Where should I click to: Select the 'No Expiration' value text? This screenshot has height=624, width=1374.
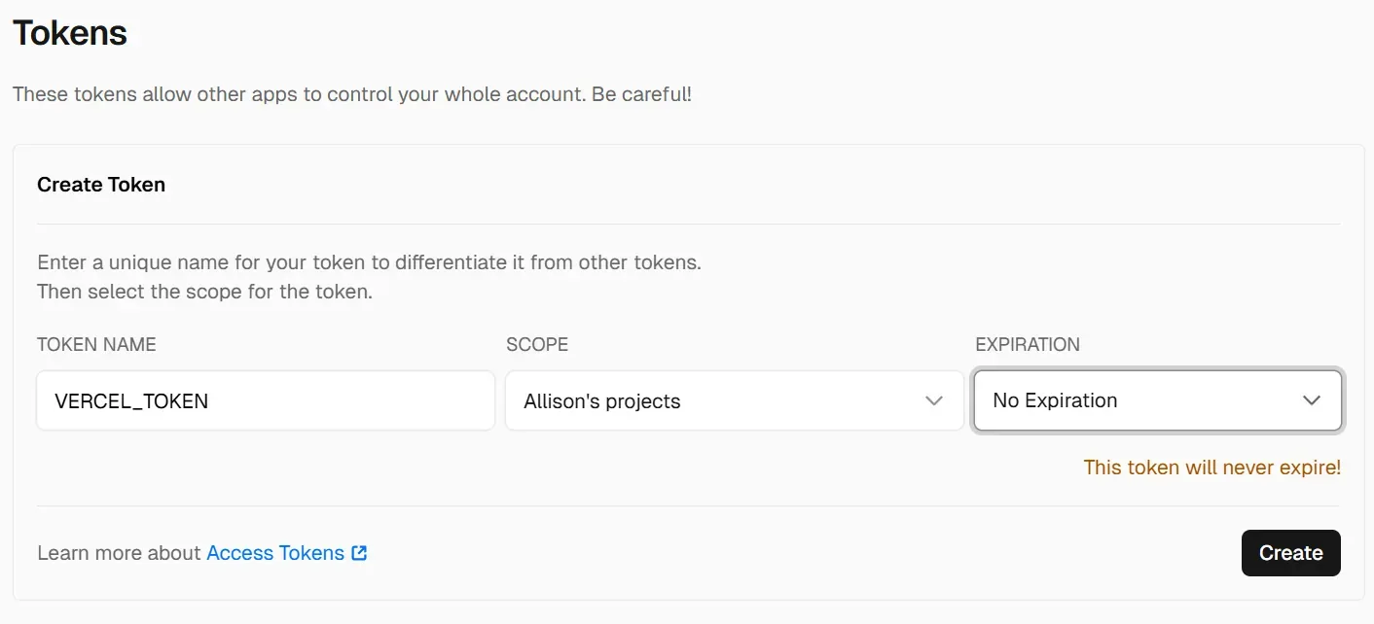pyautogui.click(x=1055, y=400)
